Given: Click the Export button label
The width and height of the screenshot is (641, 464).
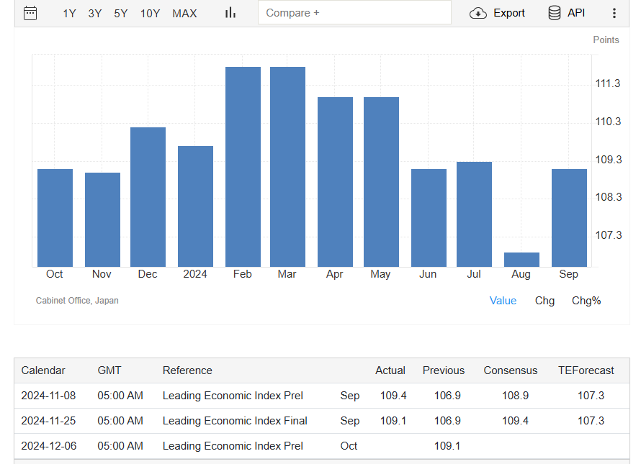Looking at the screenshot, I should tap(509, 13).
